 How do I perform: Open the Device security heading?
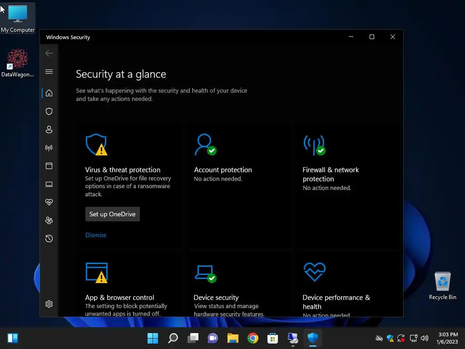tap(216, 297)
